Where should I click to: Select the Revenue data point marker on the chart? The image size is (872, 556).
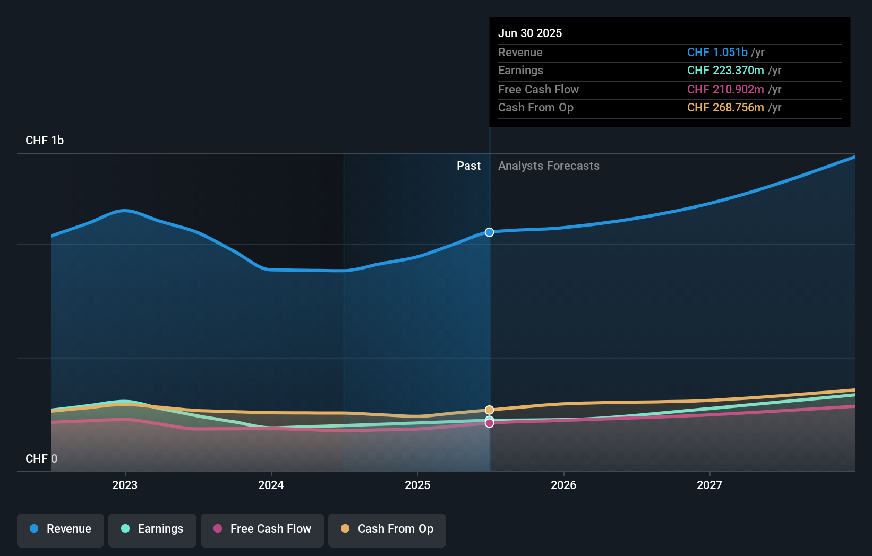coord(489,232)
